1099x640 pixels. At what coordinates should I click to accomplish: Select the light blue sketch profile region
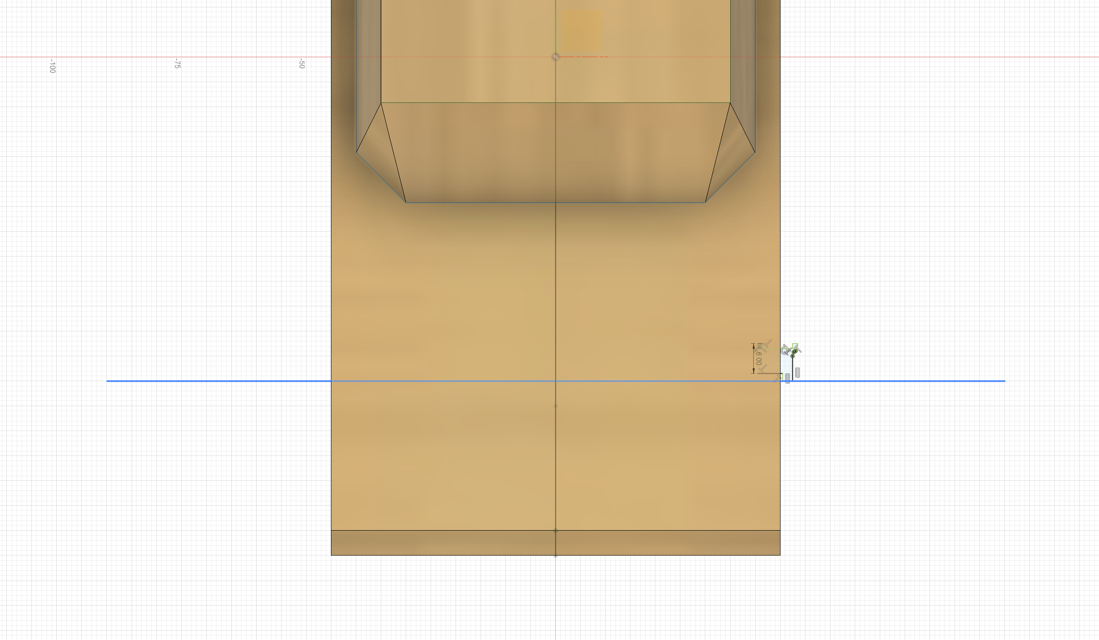tap(787, 365)
